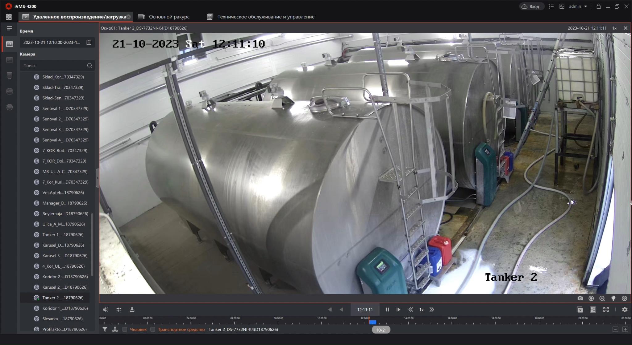Select the camera playback sidebar icon

(10, 44)
